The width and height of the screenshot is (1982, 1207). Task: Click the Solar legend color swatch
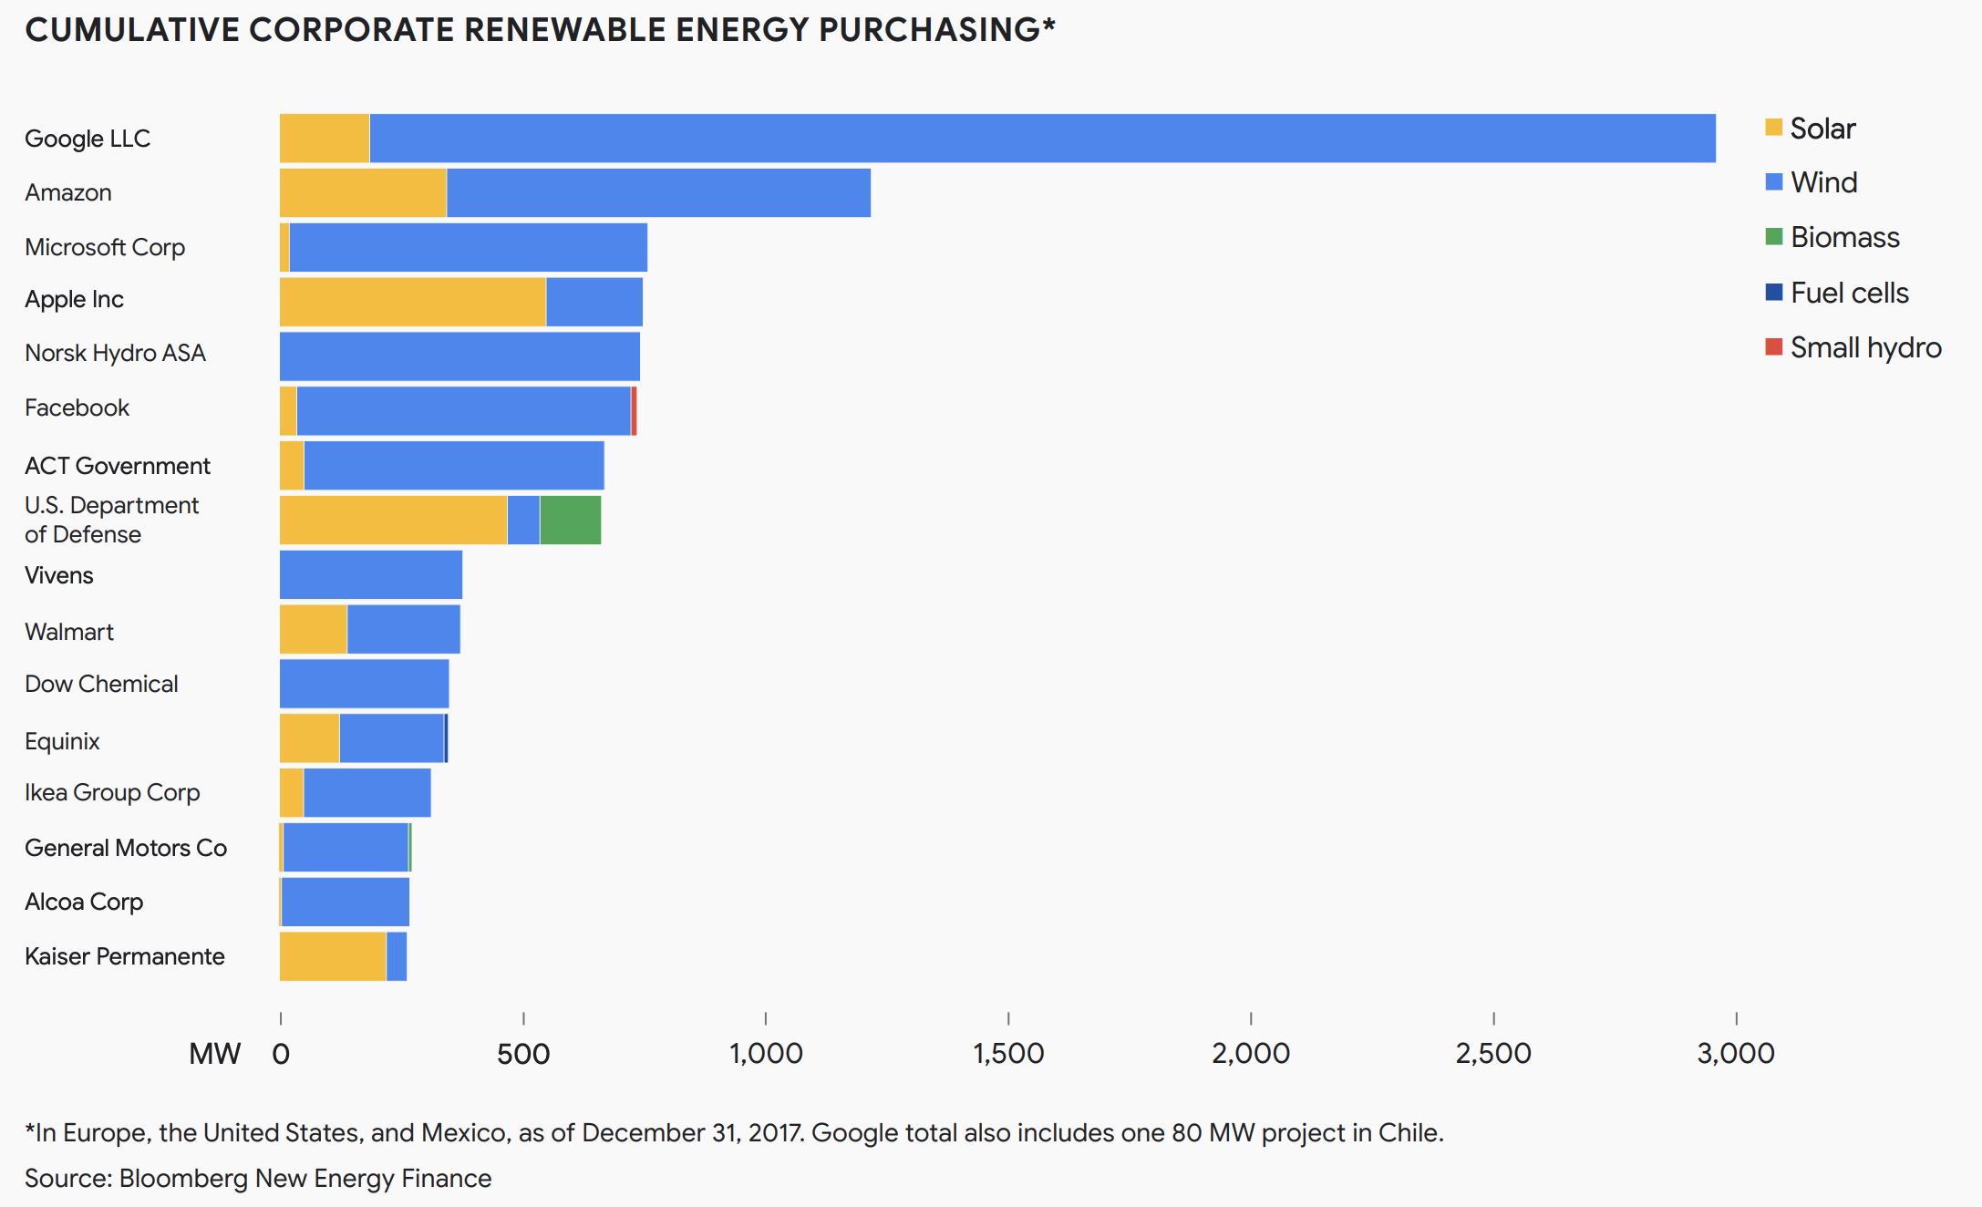pos(1773,128)
